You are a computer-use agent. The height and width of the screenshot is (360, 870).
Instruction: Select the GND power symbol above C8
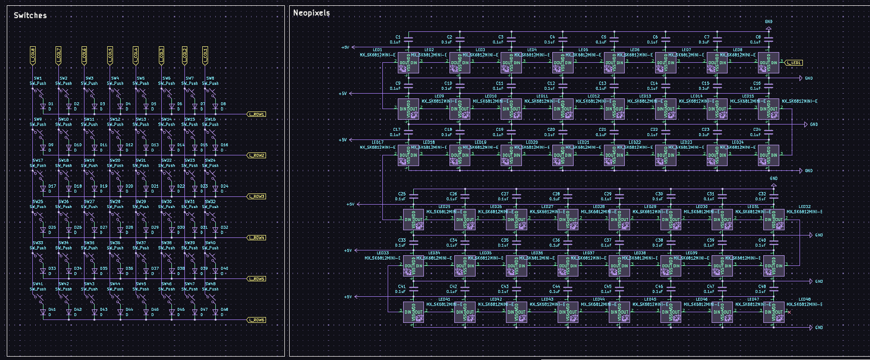point(769,27)
